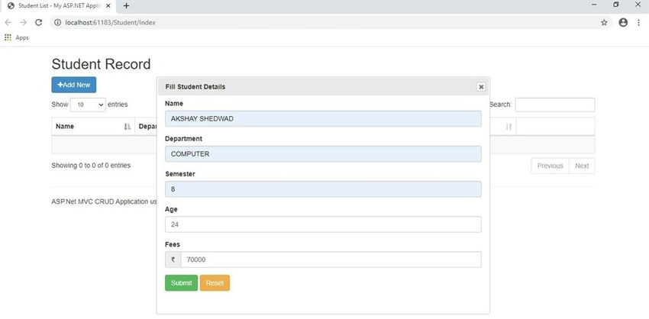This screenshot has width=649, height=319.
Task: Click the browser reload icon
Action: 38,23
